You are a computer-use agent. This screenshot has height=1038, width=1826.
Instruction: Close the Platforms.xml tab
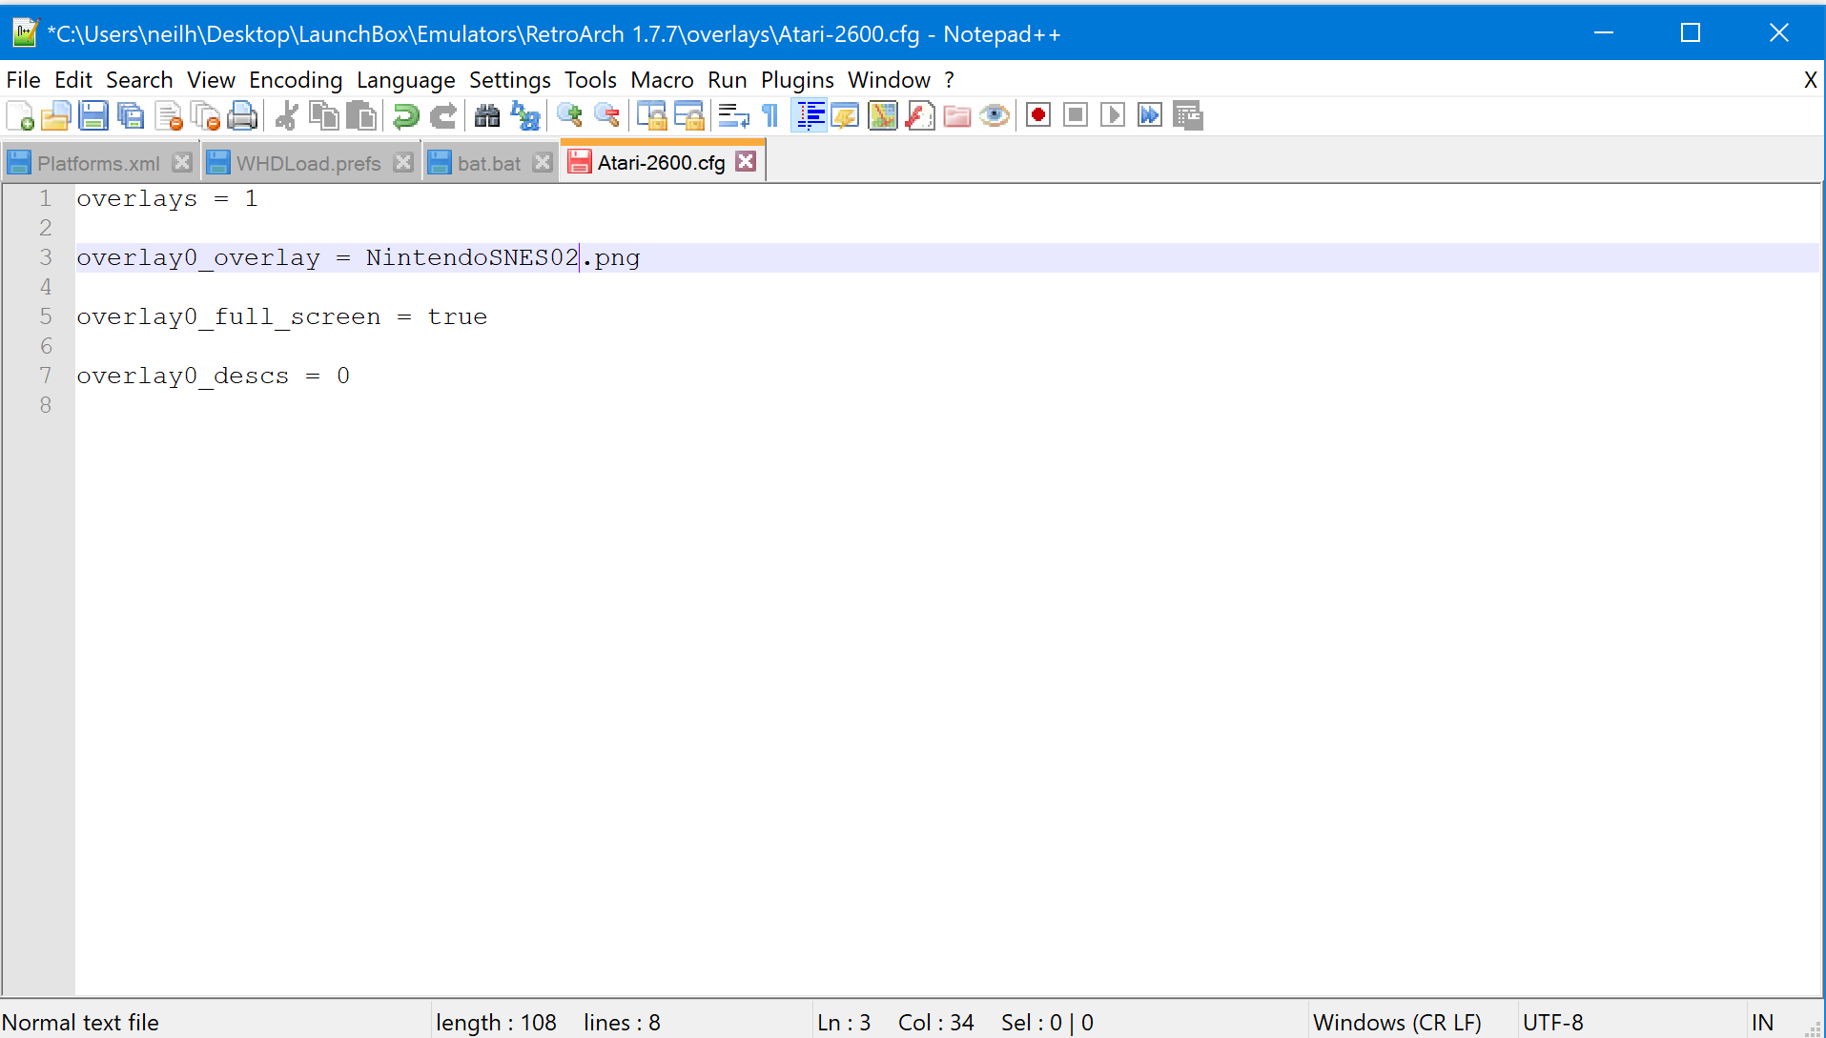pyautogui.click(x=182, y=162)
